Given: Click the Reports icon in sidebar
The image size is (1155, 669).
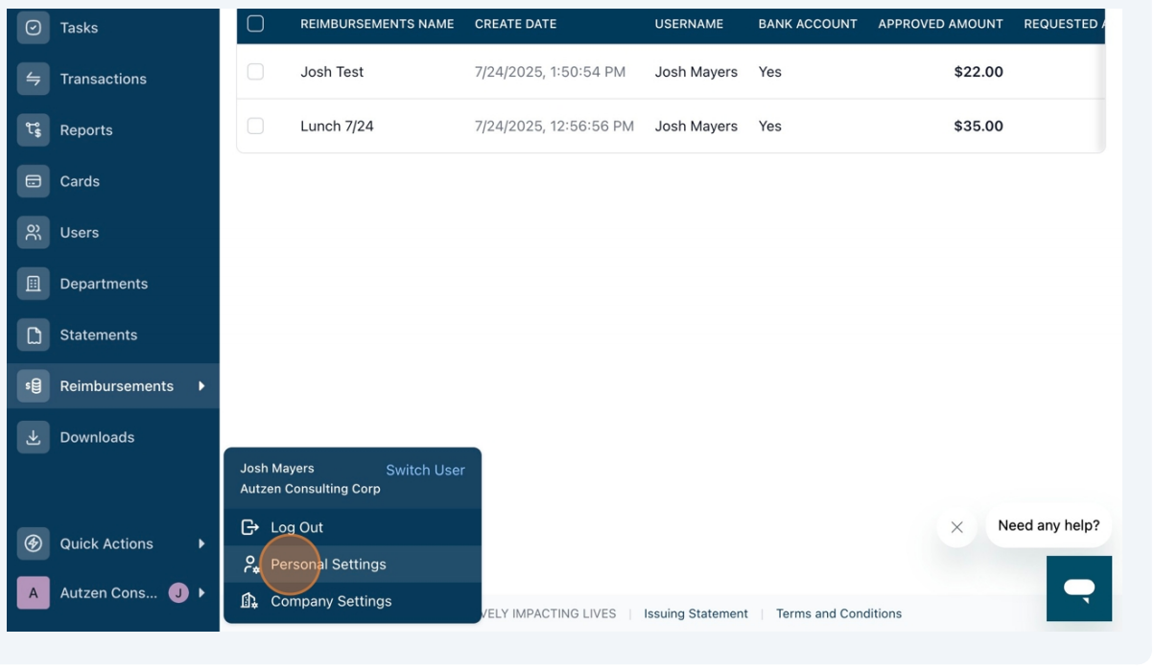Looking at the screenshot, I should 33,130.
